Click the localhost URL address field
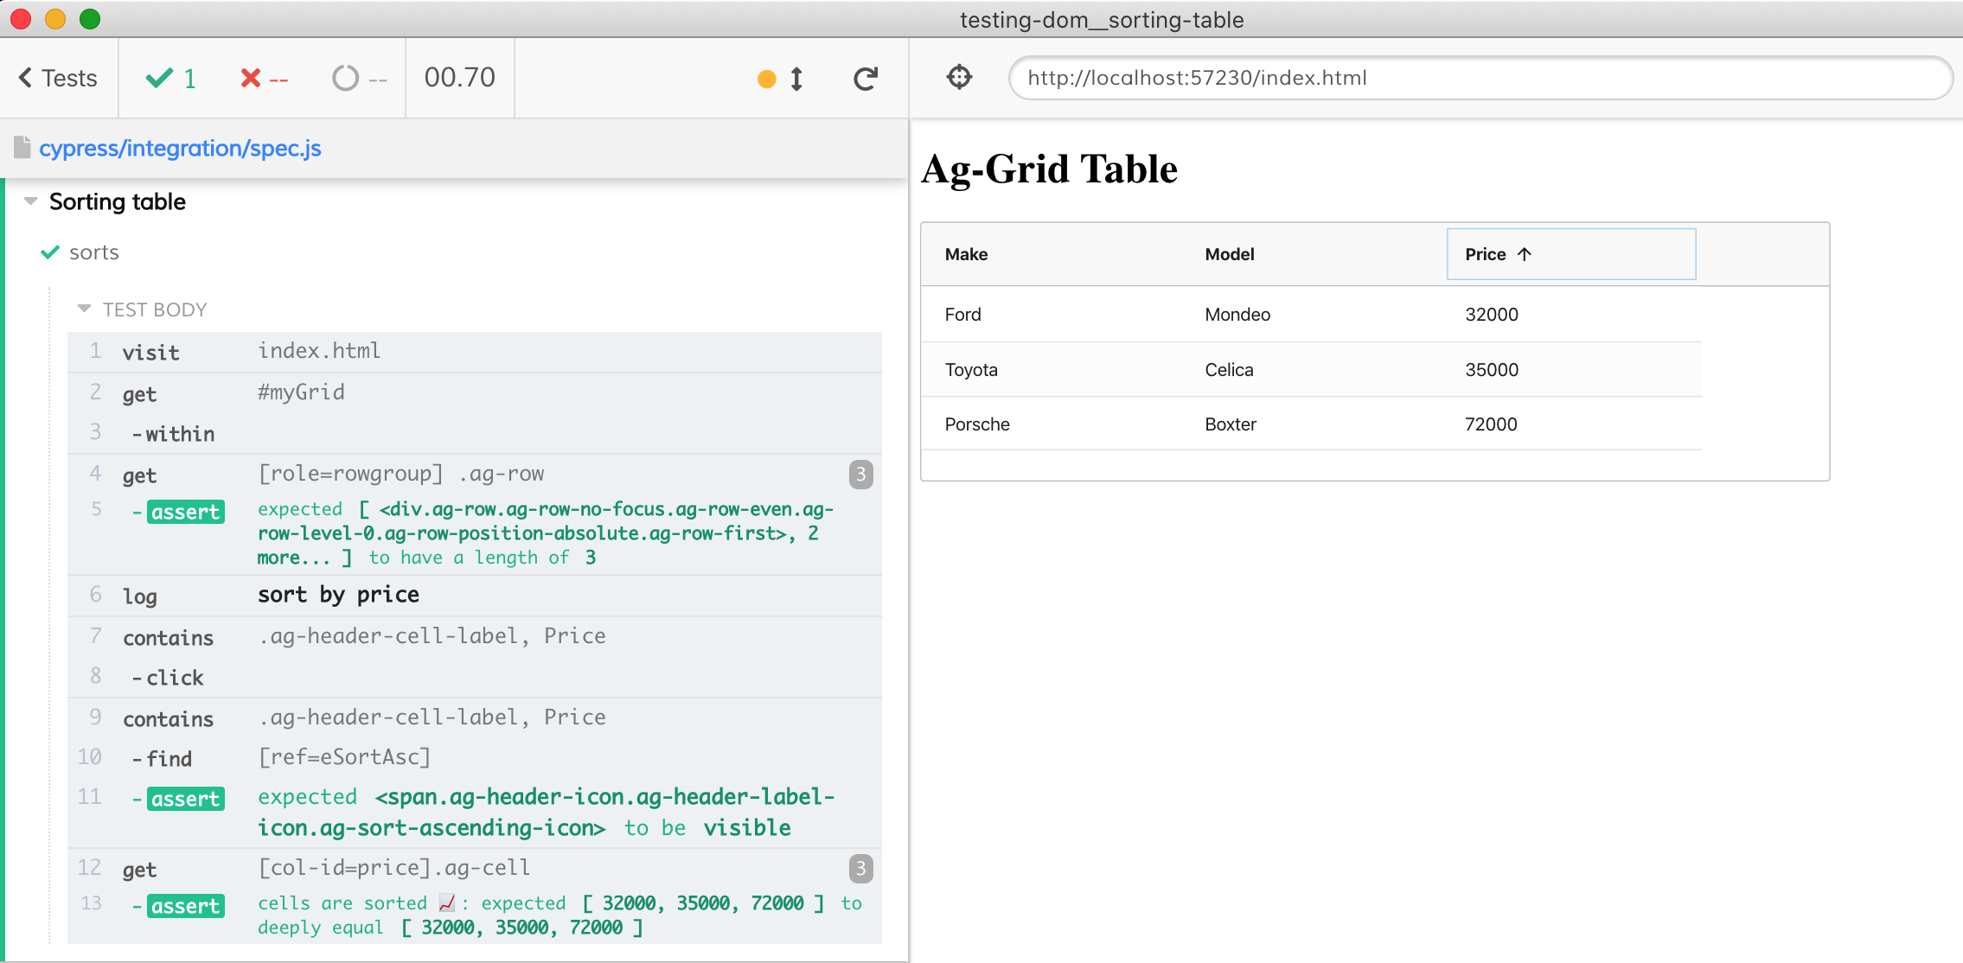The height and width of the screenshot is (963, 1963). pos(1479,78)
